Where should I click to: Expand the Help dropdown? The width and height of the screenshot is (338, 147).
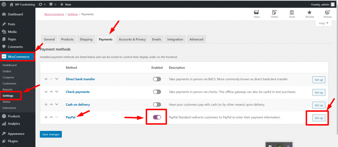tap(323, 23)
